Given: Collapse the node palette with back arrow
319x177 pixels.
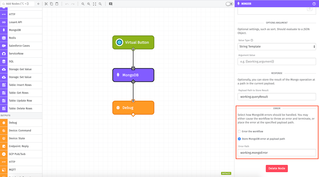Looking at the screenshot, I should point(39,4).
